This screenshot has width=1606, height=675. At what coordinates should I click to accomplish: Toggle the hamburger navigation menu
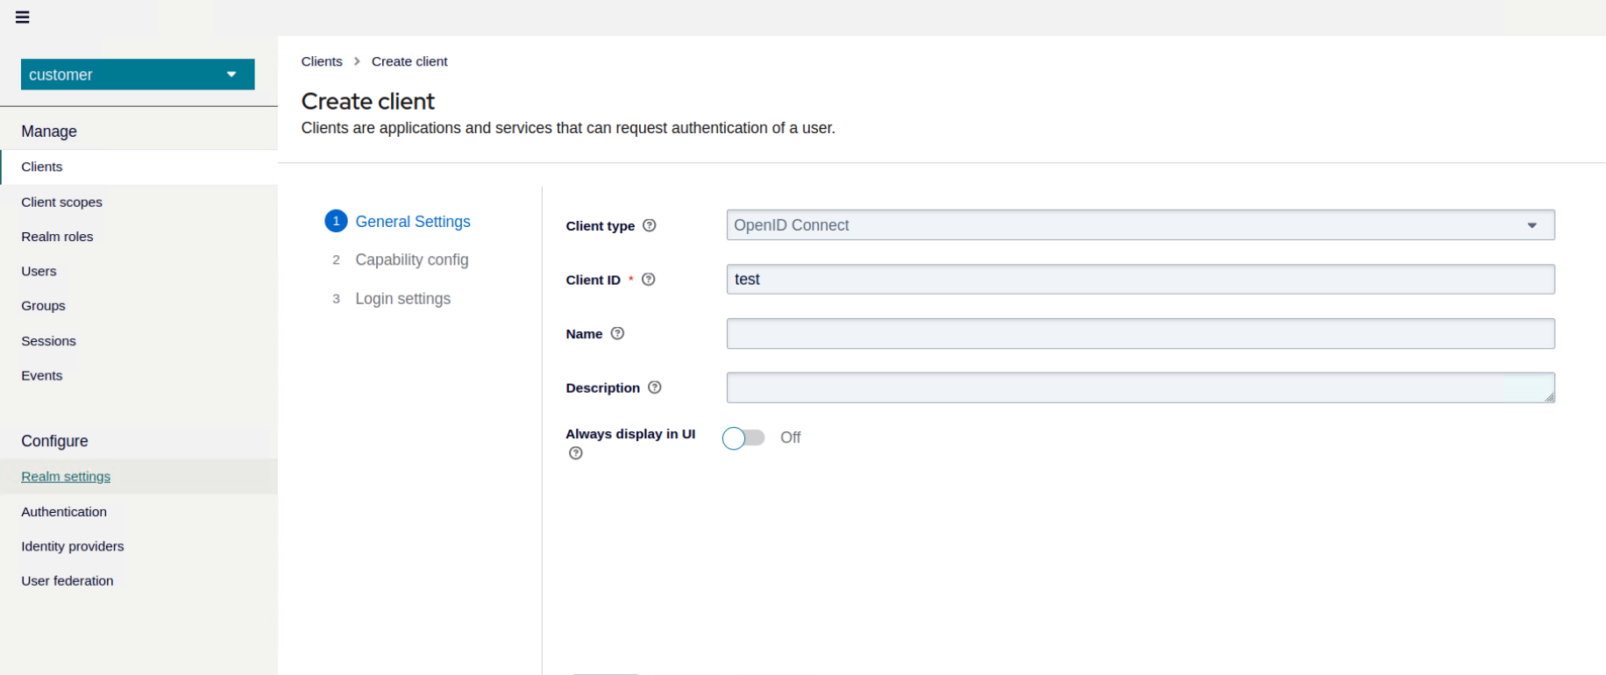click(x=23, y=18)
